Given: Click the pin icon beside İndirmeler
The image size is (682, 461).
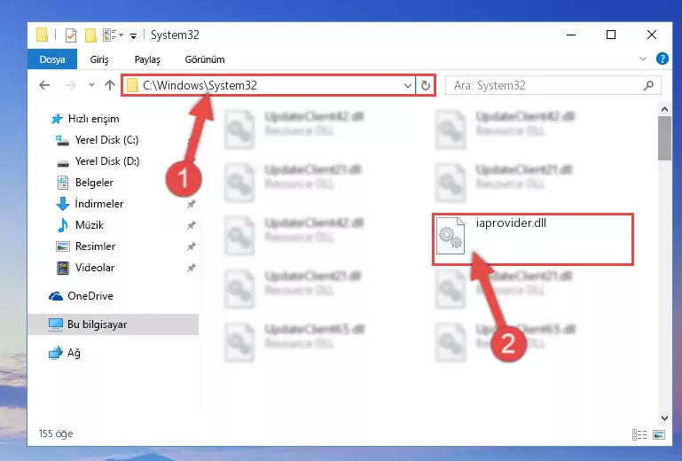Looking at the screenshot, I should coord(191,204).
